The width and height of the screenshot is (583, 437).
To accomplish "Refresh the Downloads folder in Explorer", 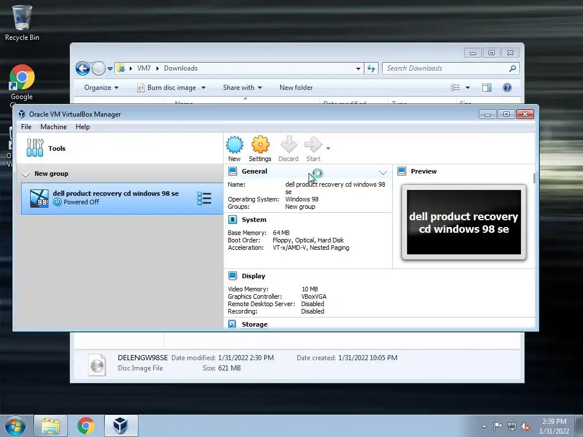I will (371, 68).
